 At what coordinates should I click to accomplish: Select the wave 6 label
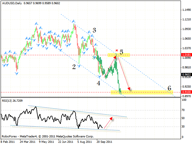pos(169,88)
